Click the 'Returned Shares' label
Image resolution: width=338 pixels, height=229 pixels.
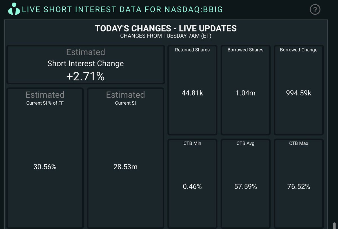192,50
